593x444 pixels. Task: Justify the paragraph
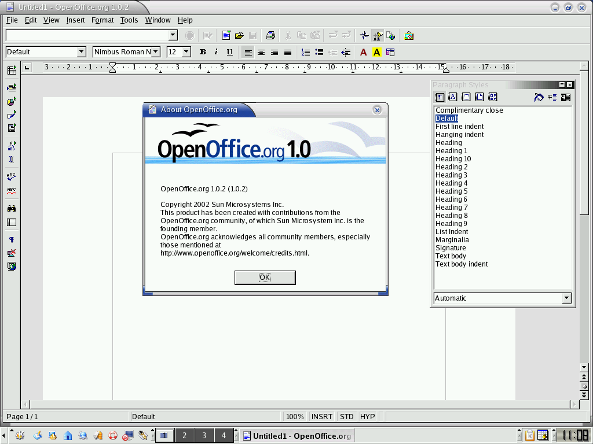(288, 52)
